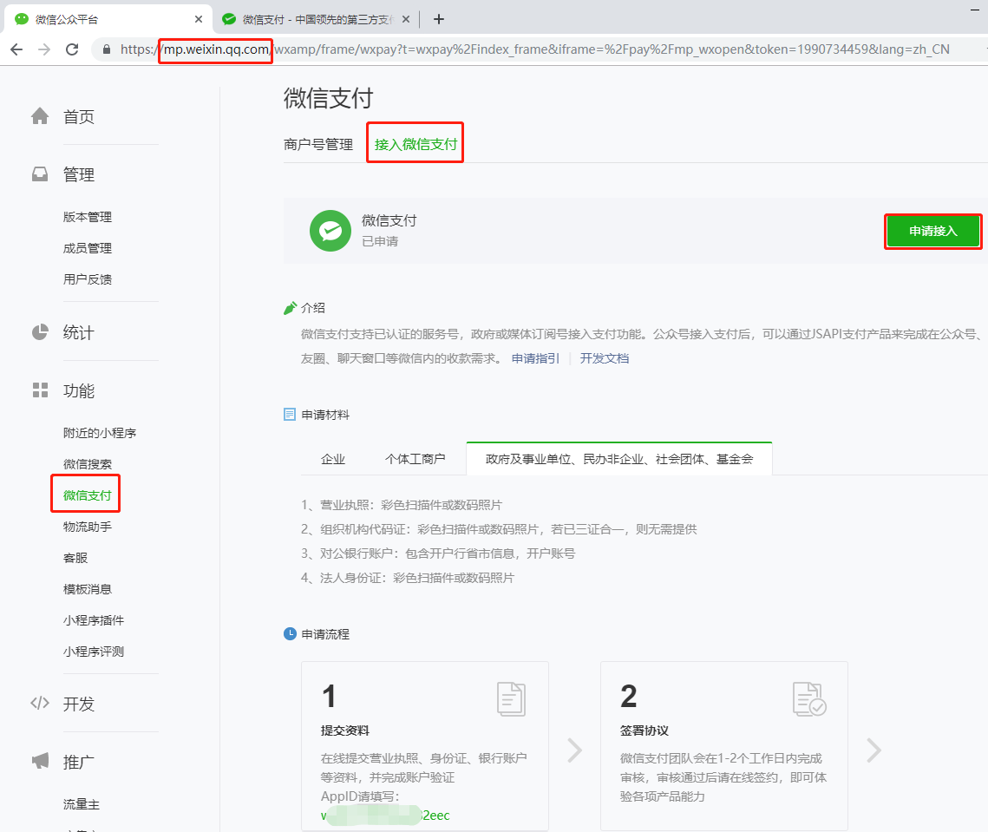This screenshot has height=832, width=988.
Task: Close the 微信公众平台 browser tab
Action: (199, 20)
